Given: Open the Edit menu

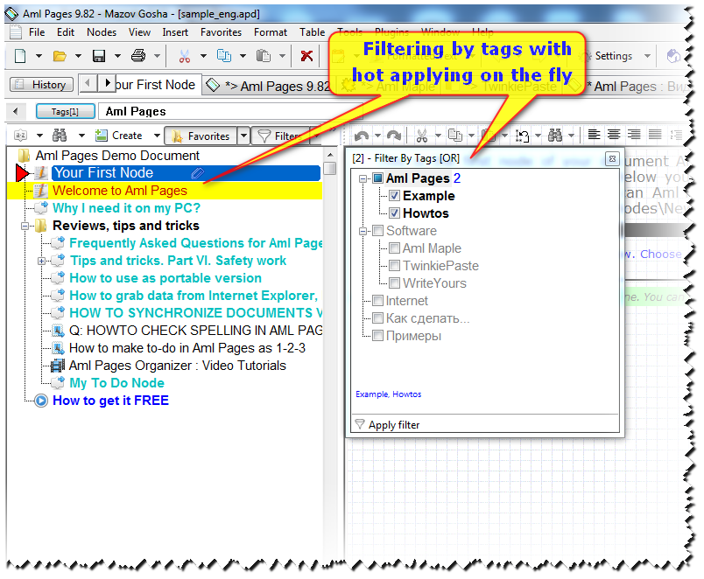Looking at the screenshot, I should pos(66,32).
